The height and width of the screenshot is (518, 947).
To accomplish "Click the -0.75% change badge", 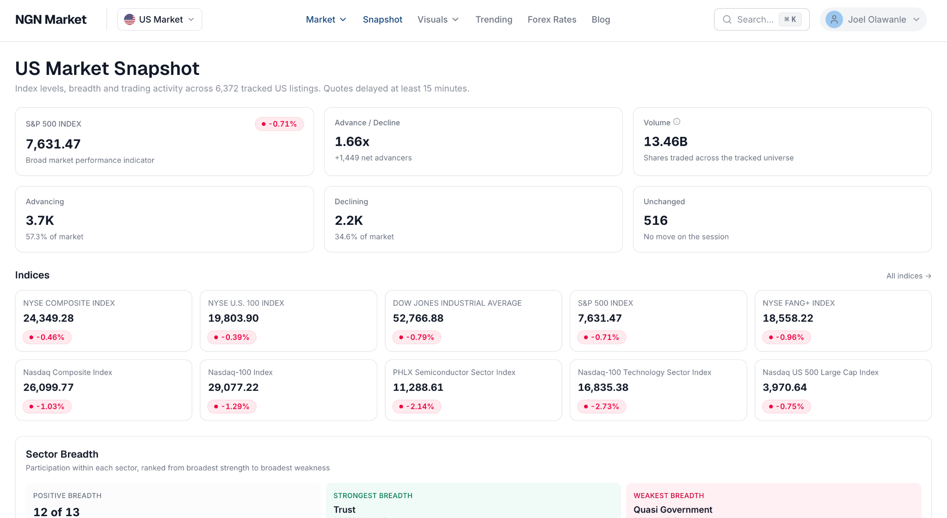I will click(x=787, y=407).
